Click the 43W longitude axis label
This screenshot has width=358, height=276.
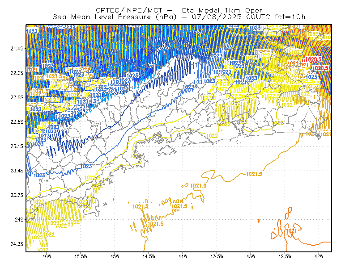click(251, 256)
